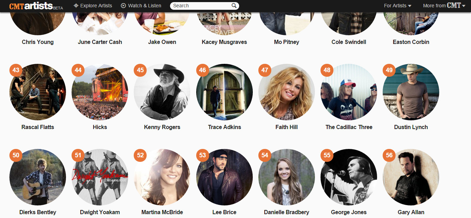Open the Kacey Musgraves artist link

tap(224, 42)
